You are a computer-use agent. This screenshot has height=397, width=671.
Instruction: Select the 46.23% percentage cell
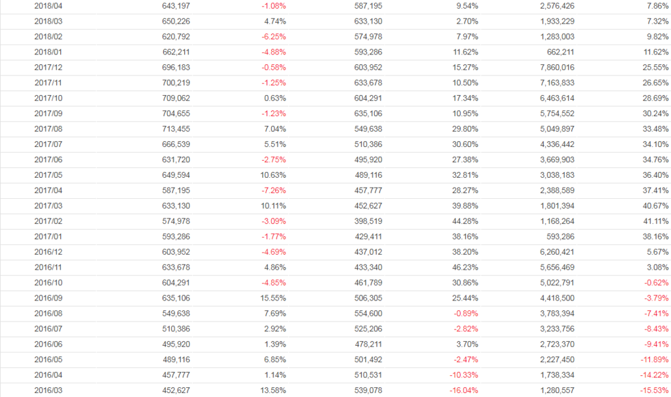coord(465,267)
